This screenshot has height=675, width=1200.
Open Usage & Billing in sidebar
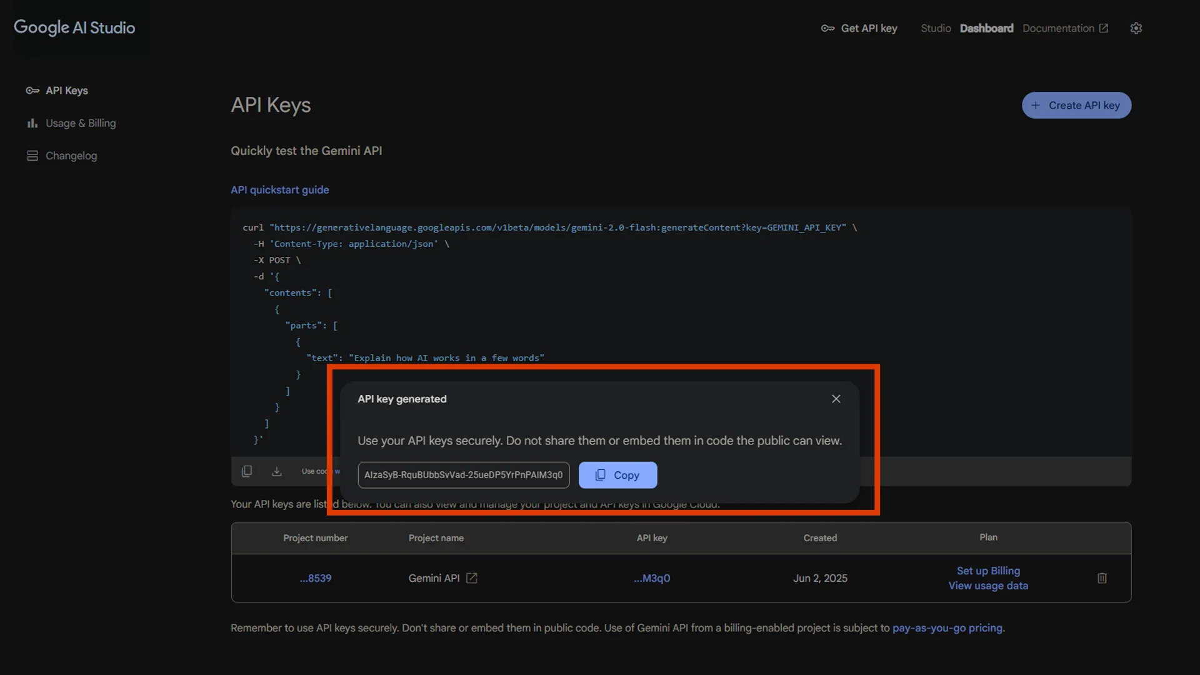coord(71,123)
